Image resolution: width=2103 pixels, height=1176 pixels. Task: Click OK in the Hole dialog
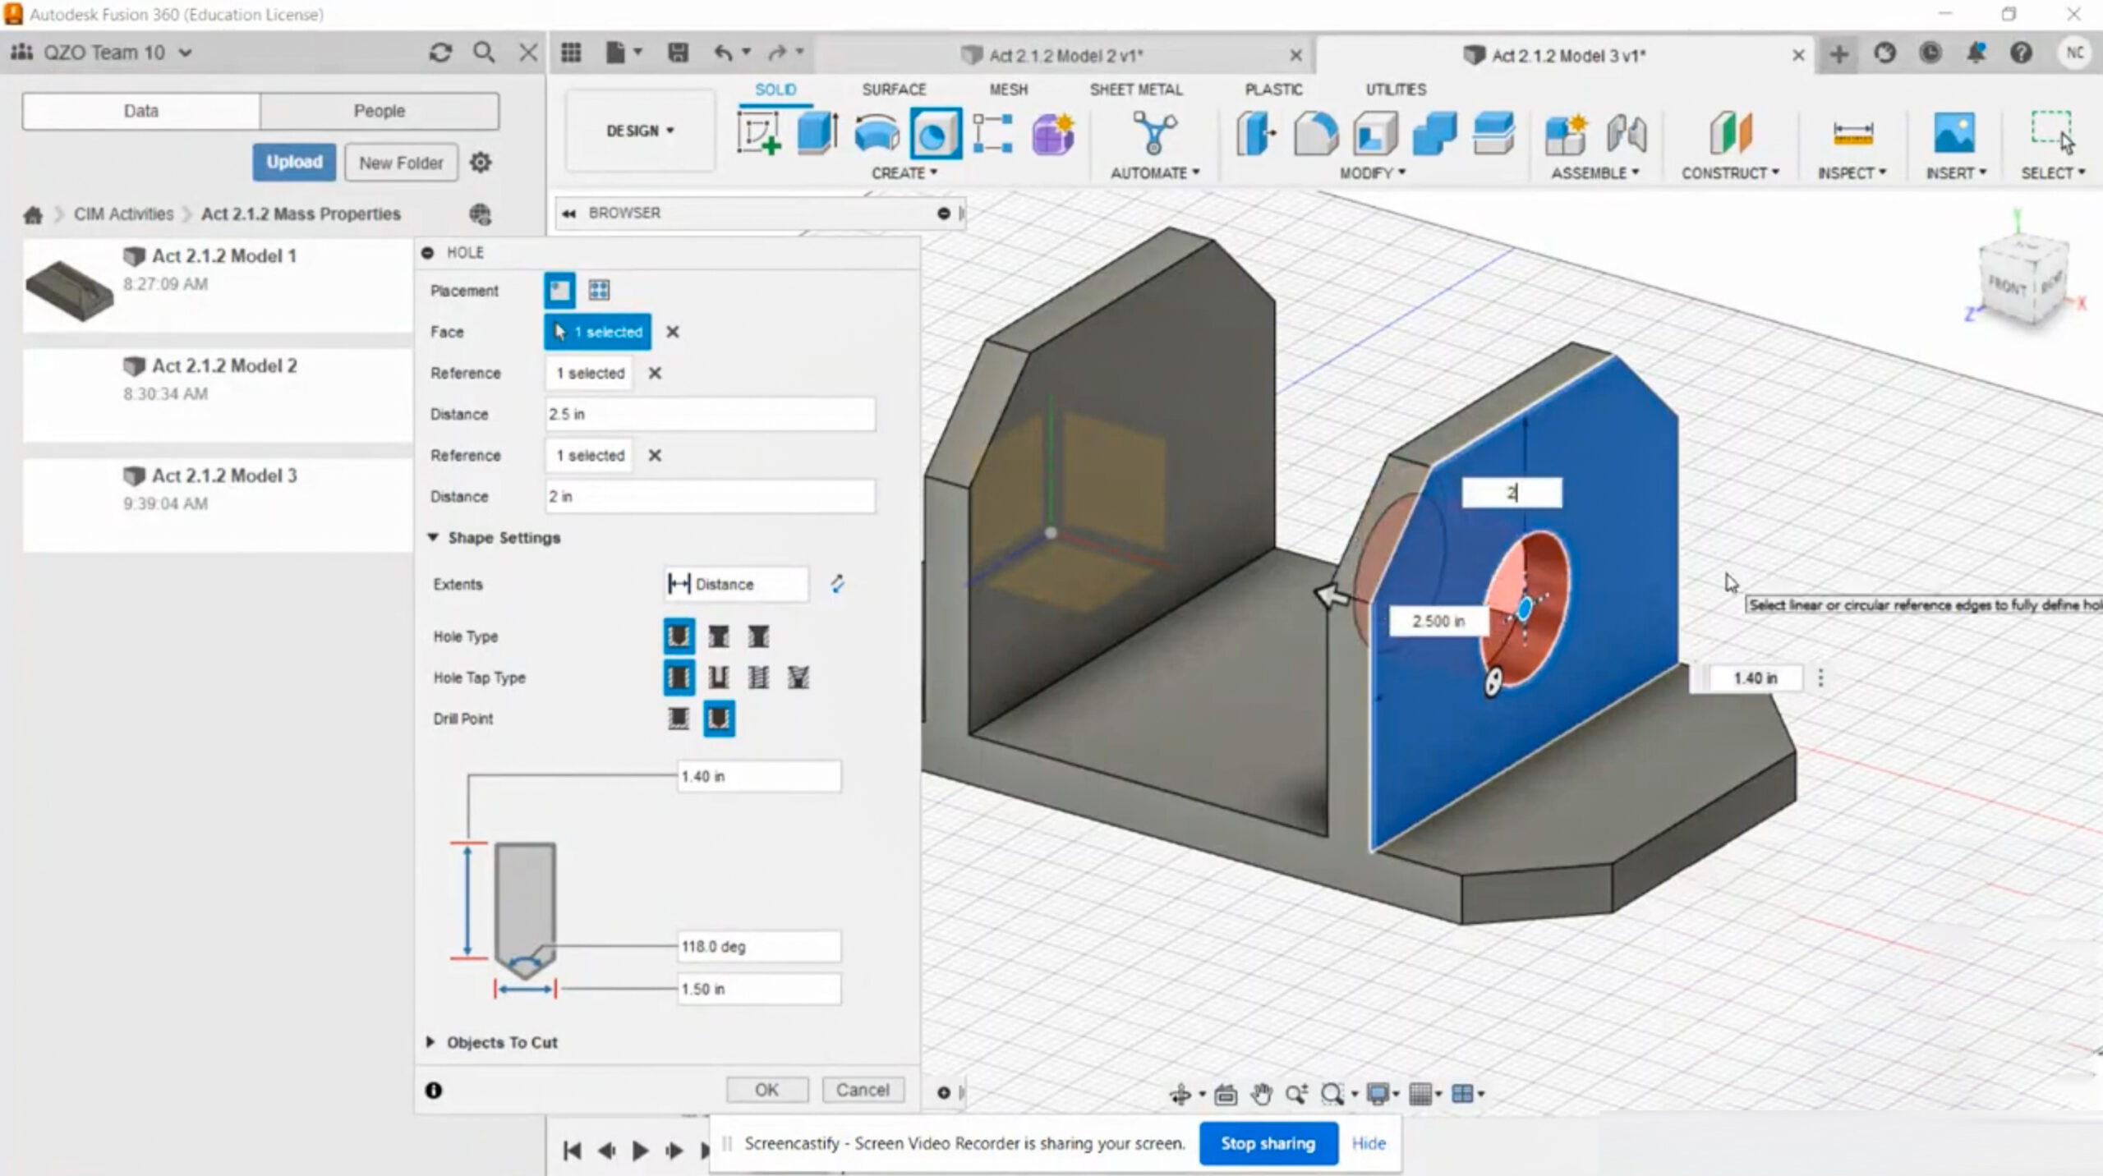click(766, 1090)
